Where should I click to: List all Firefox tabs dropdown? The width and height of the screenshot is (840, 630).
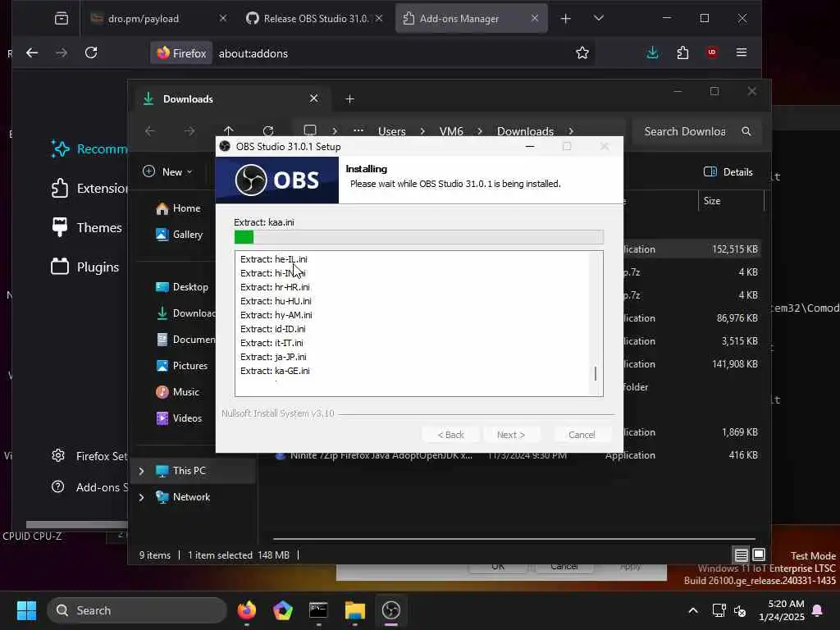click(x=599, y=18)
